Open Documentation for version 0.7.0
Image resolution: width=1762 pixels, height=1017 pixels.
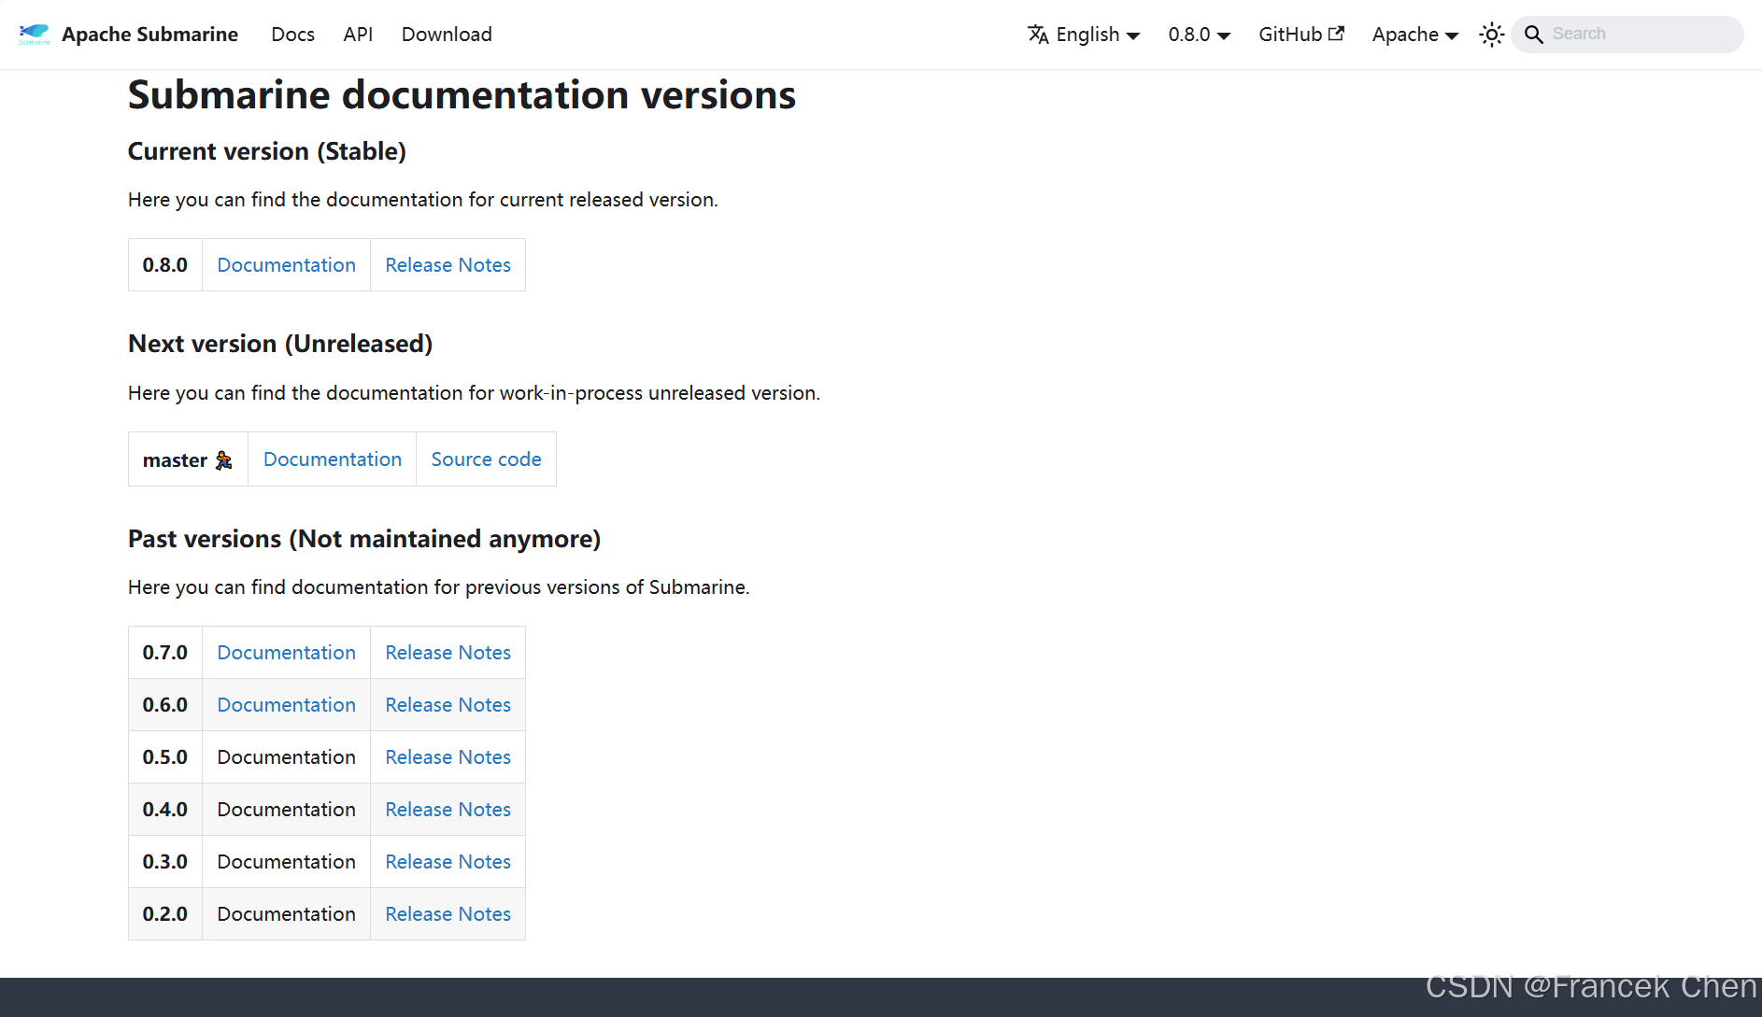click(286, 653)
